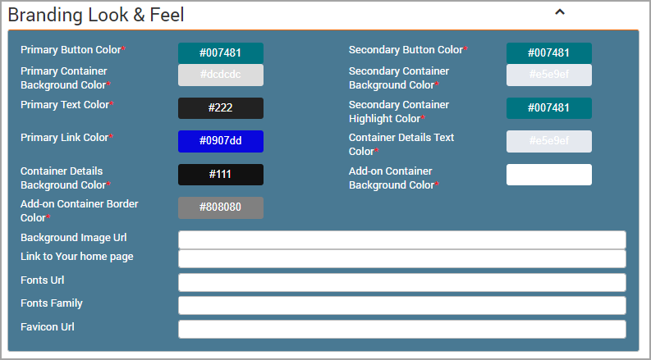651x360 pixels.
Task: Click Add-on Container Border Color label
Action: [80, 211]
